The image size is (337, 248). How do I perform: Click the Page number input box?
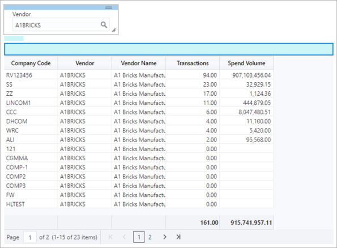pos(29,237)
